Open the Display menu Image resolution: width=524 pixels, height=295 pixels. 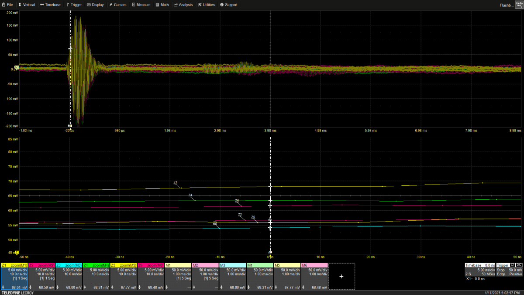tap(95, 5)
